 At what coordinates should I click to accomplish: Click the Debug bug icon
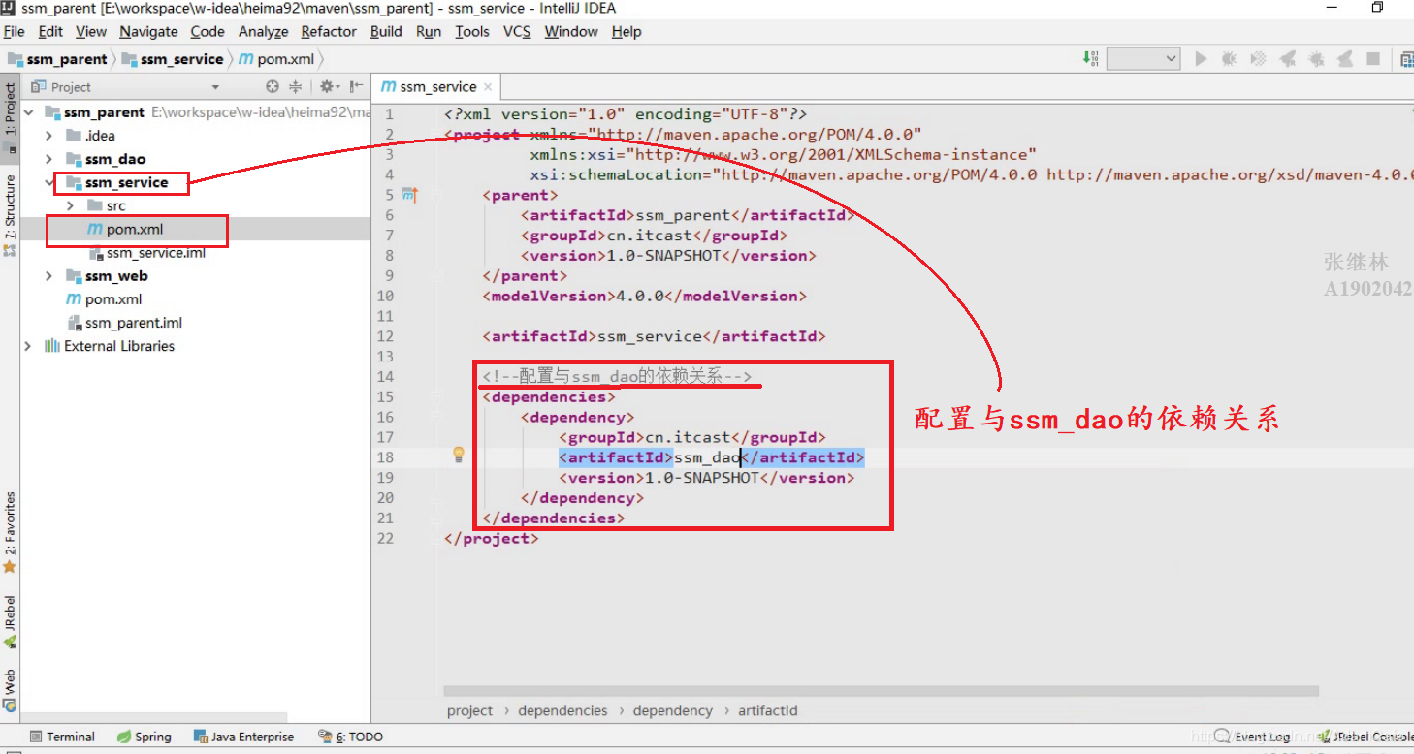coord(1230,59)
